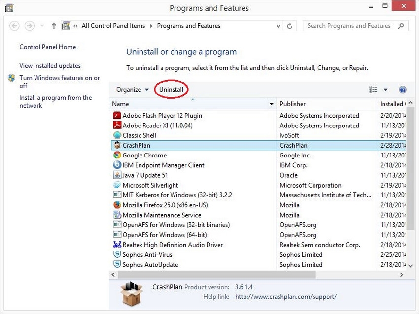Open Install a program from the network
Image resolution: width=419 pixels, height=314 pixels.
click(x=55, y=102)
